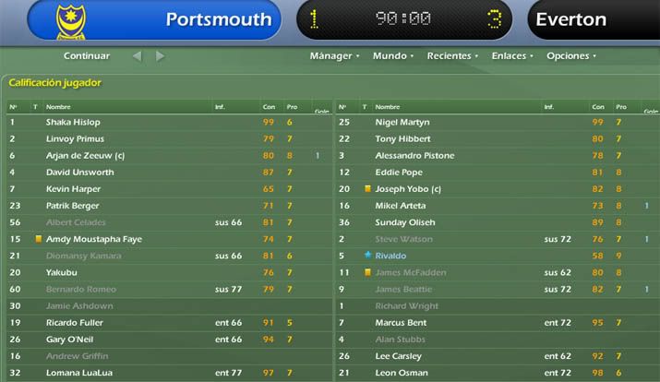The height and width of the screenshot is (382, 660).
Task: Open the Opciones menu
Action: click(x=571, y=56)
